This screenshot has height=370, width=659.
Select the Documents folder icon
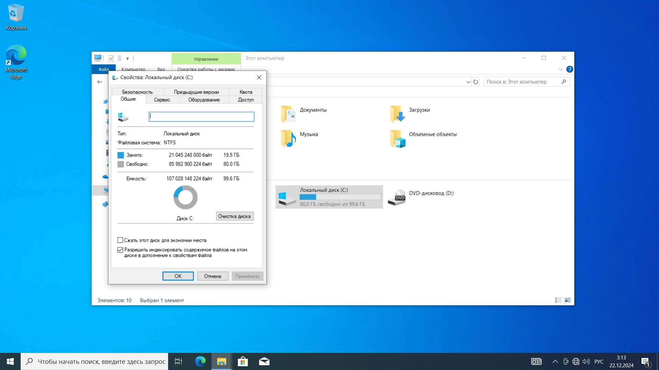[x=288, y=114]
